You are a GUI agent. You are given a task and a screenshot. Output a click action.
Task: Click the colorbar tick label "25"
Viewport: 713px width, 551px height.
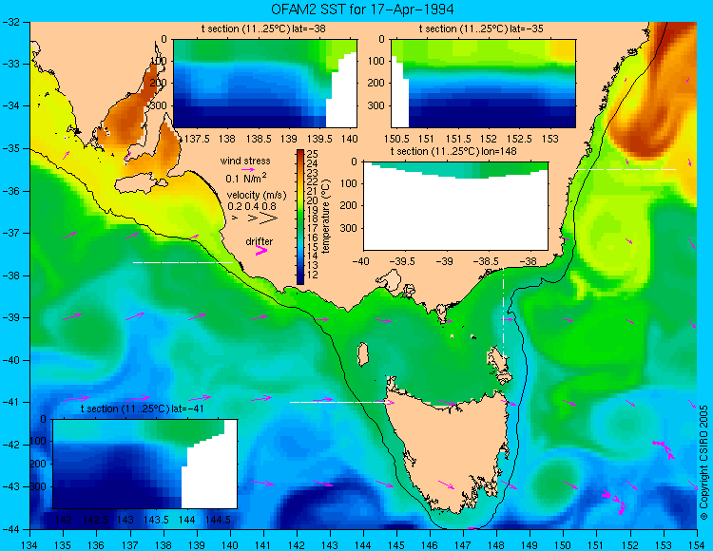[x=313, y=154]
